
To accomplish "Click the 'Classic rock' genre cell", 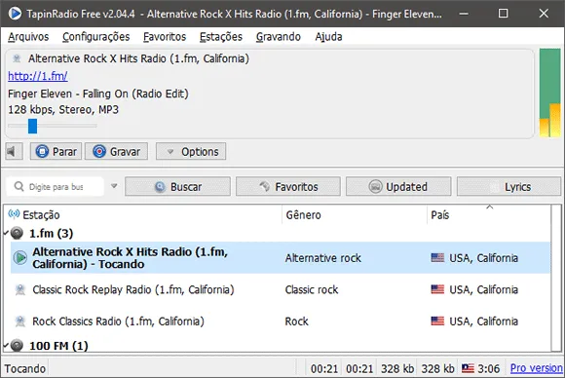I will point(312,289).
